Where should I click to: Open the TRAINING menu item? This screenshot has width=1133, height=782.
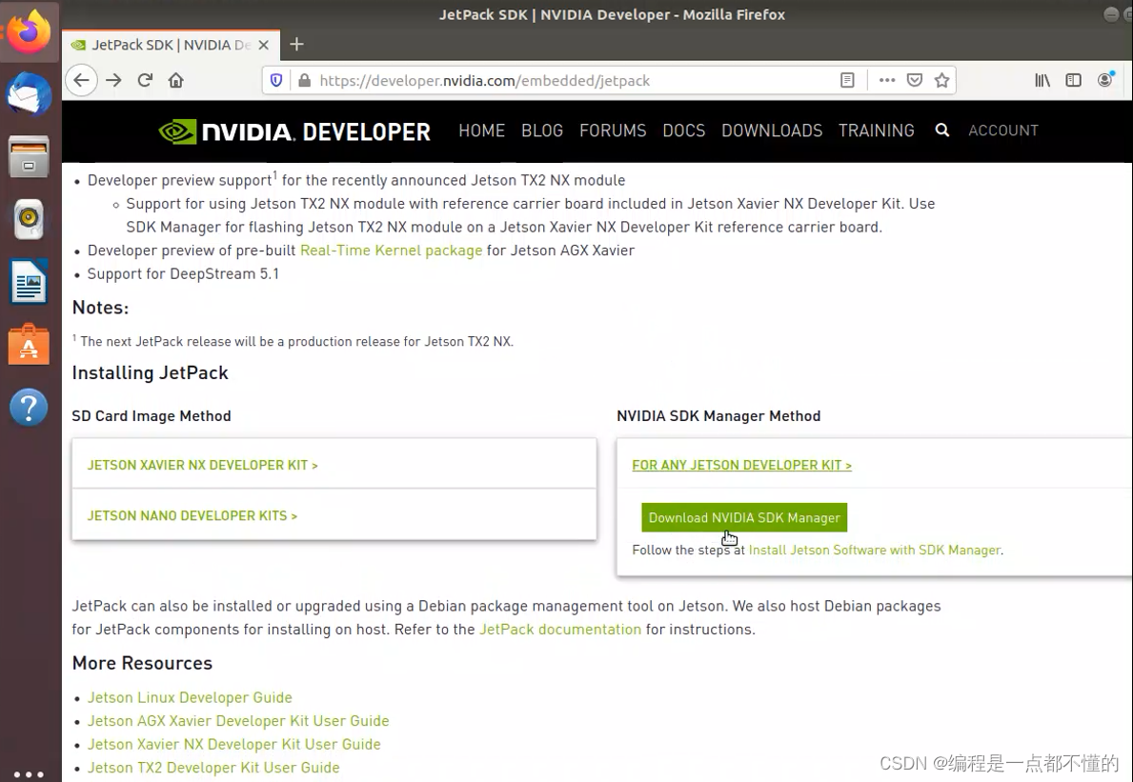click(877, 130)
